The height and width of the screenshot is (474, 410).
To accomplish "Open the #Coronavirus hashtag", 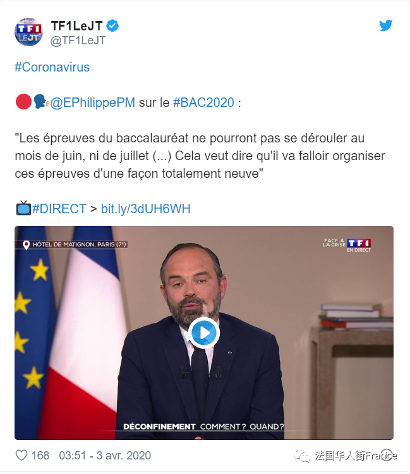I will click(52, 67).
